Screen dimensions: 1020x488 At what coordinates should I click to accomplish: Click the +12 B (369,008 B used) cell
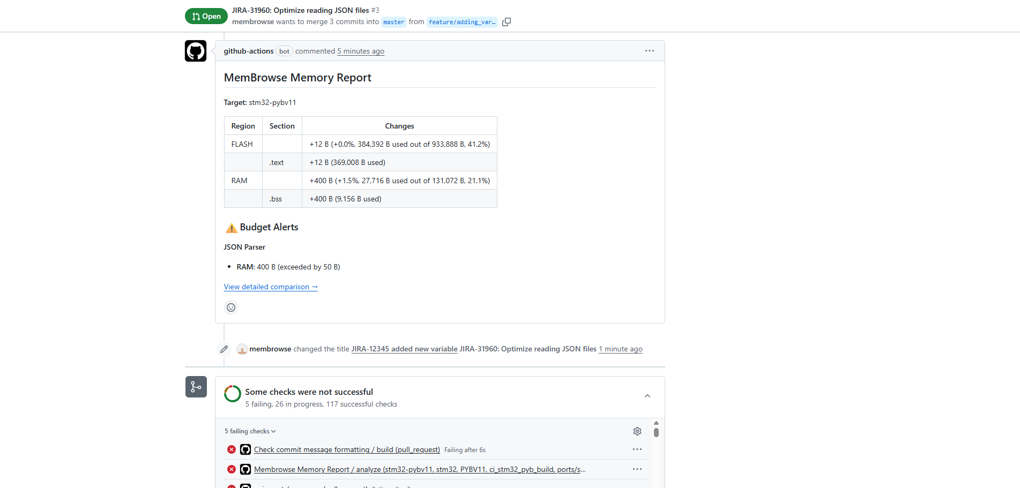pyautogui.click(x=399, y=162)
